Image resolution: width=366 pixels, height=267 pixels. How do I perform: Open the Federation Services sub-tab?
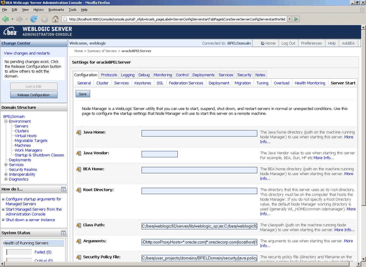pyautogui.click(x=186, y=83)
